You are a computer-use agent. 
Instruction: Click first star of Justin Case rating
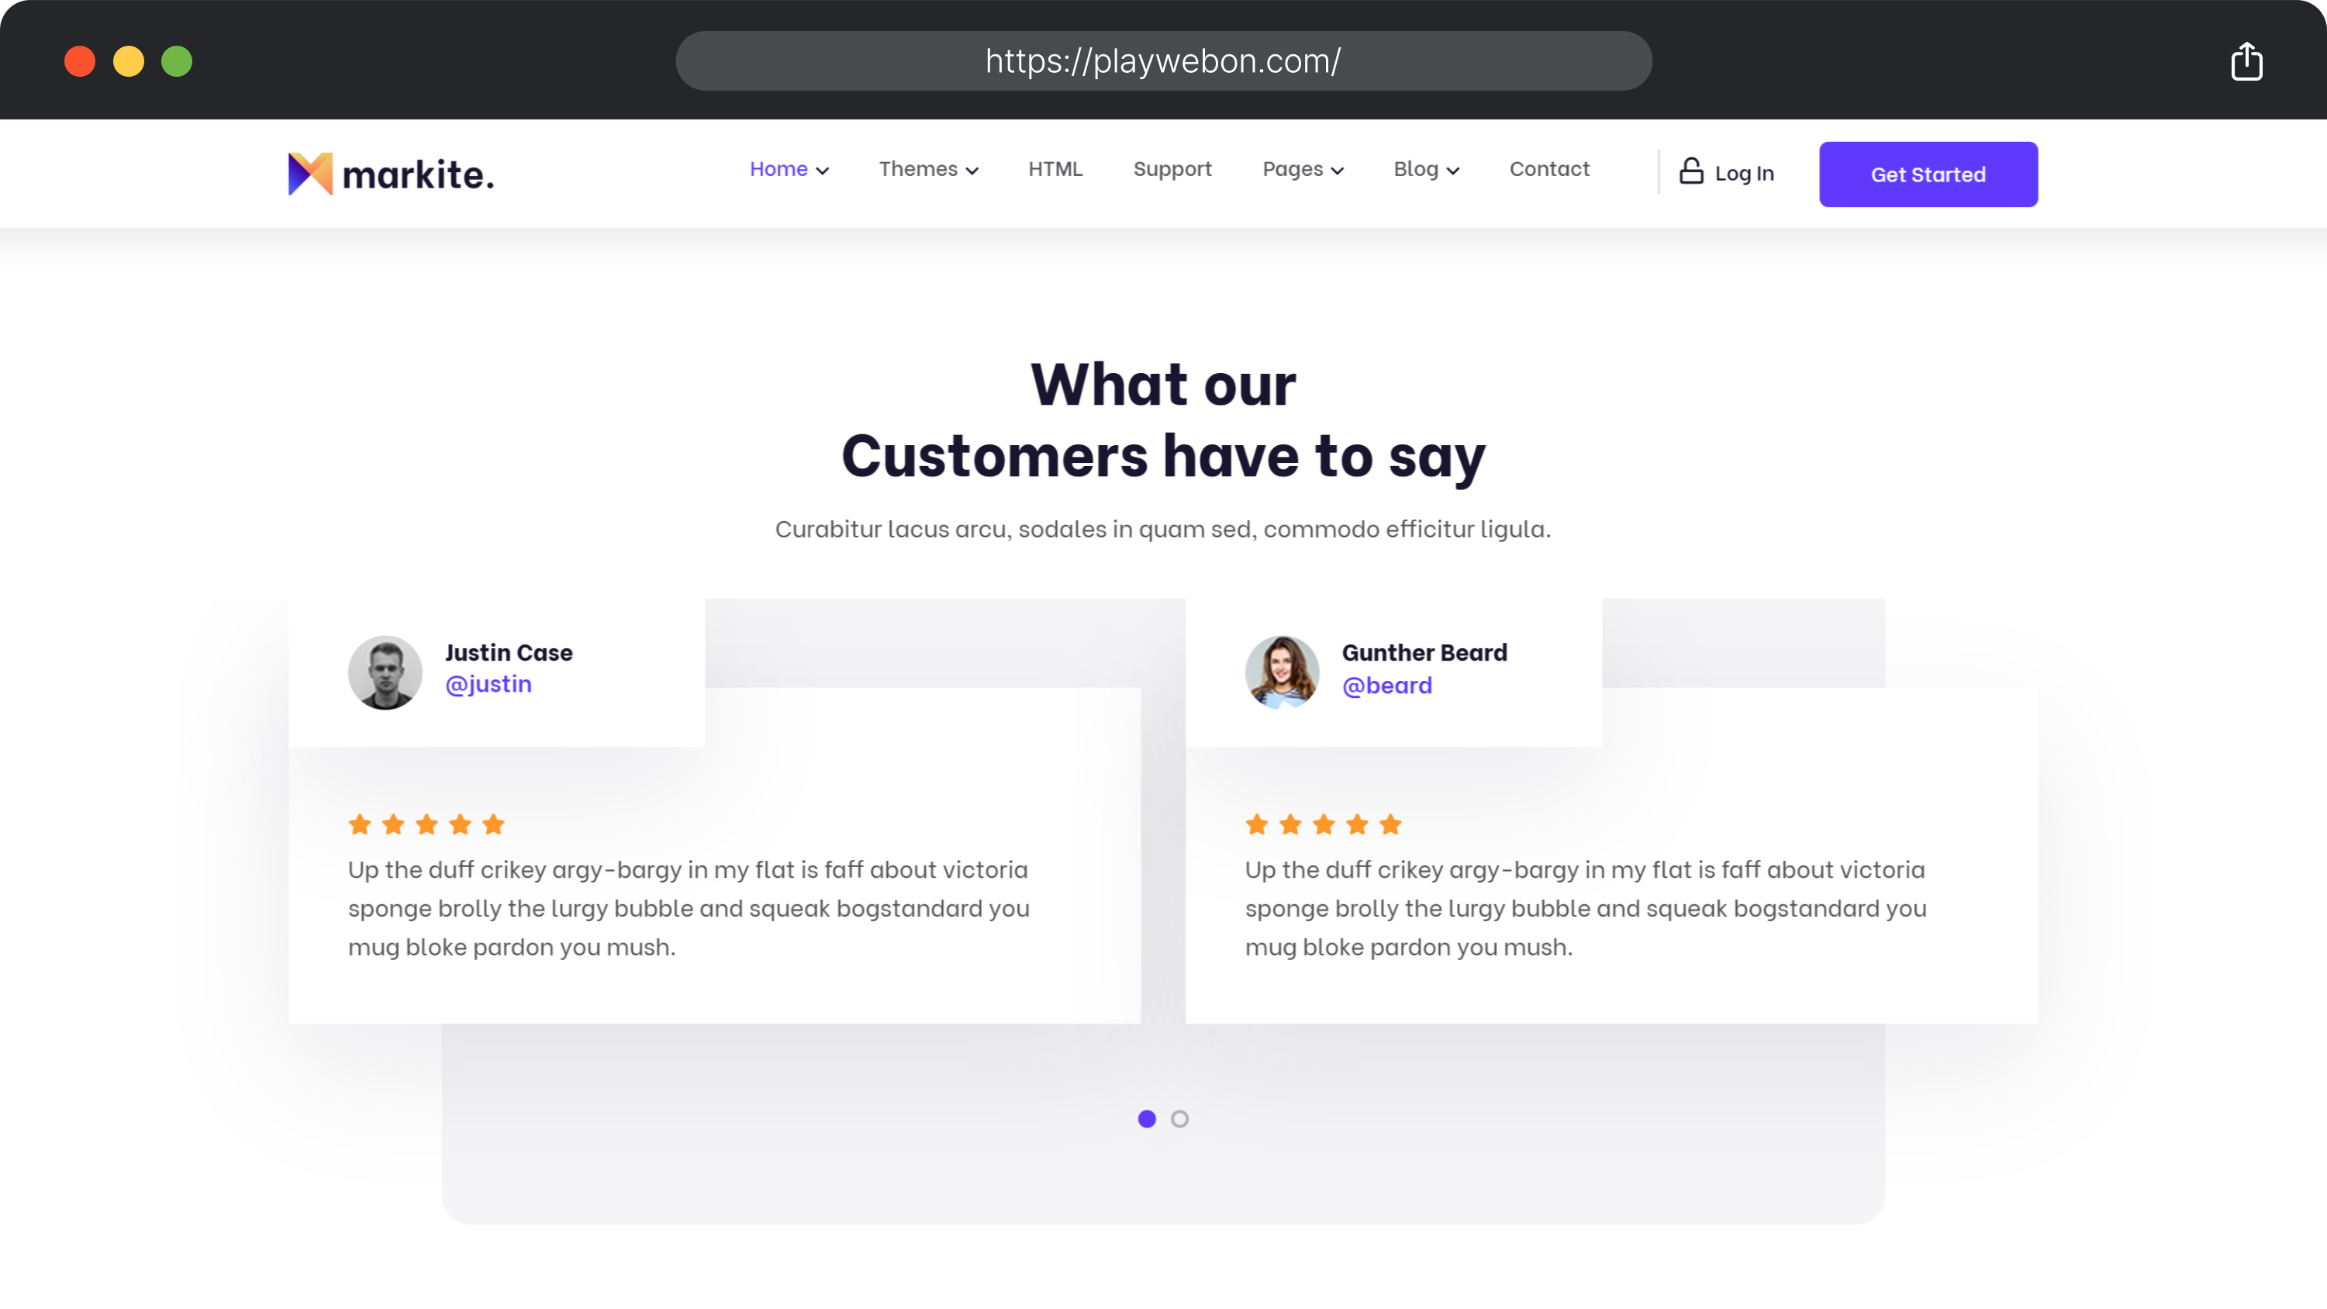[x=360, y=824]
